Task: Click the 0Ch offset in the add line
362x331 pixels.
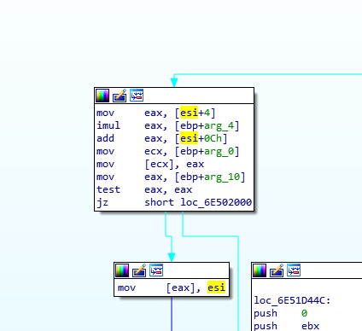Action: click(x=213, y=138)
